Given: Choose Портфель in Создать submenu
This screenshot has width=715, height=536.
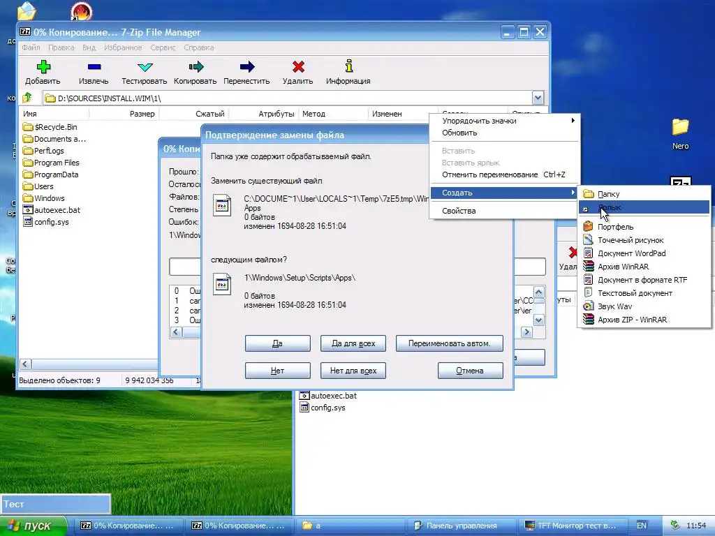Looking at the screenshot, I should point(644,227).
